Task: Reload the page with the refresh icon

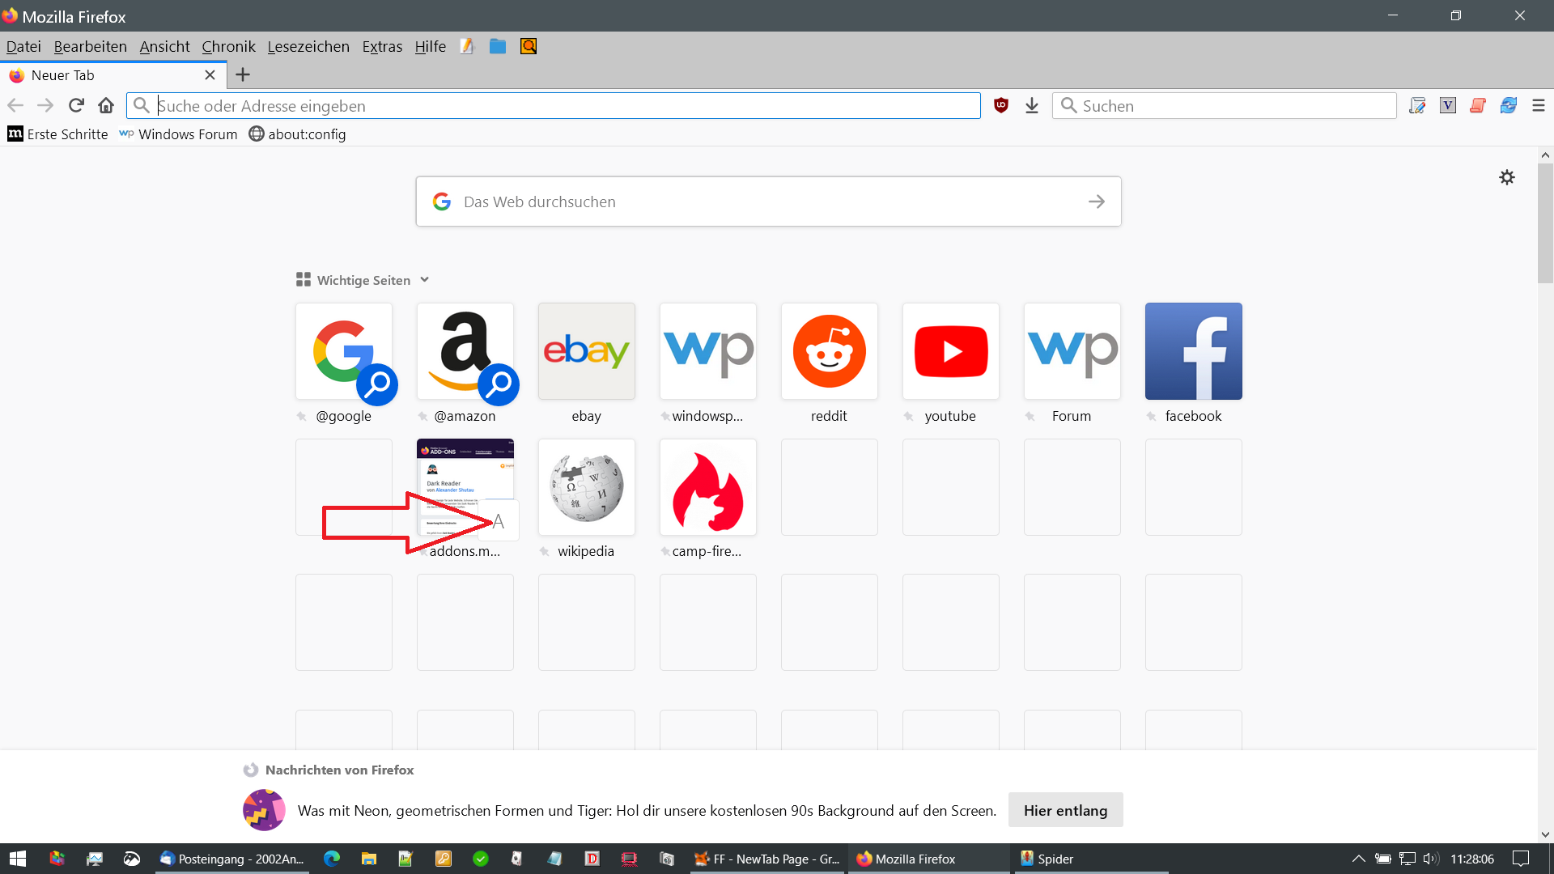Action: pyautogui.click(x=76, y=105)
